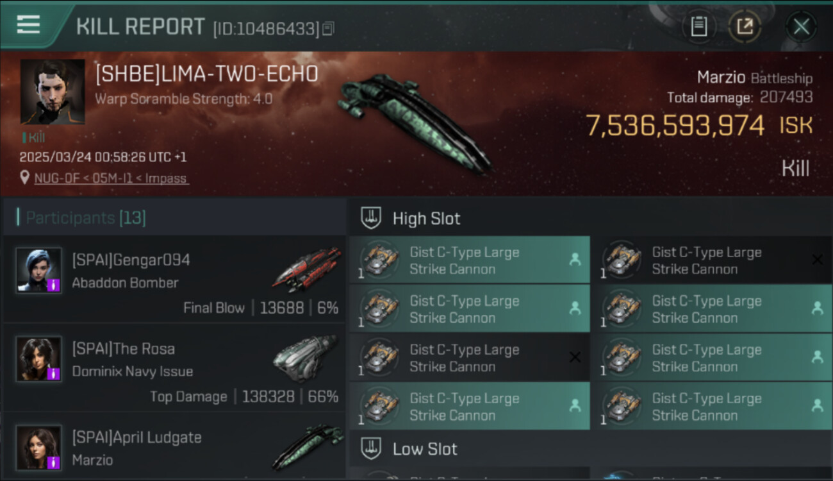Click dropped person icon on first cannon
This screenshot has width=833, height=481.
coord(575,259)
